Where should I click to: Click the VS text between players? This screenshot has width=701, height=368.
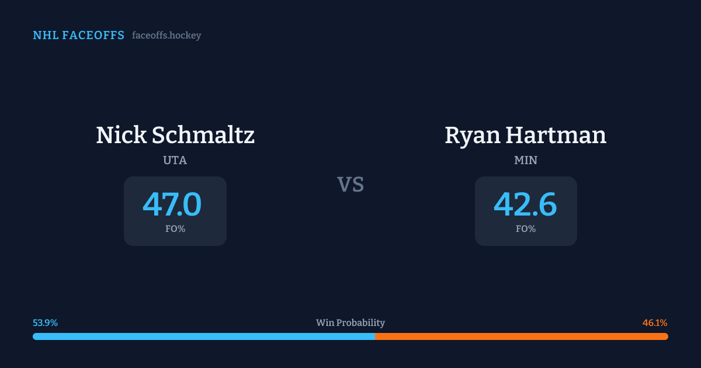(x=350, y=185)
